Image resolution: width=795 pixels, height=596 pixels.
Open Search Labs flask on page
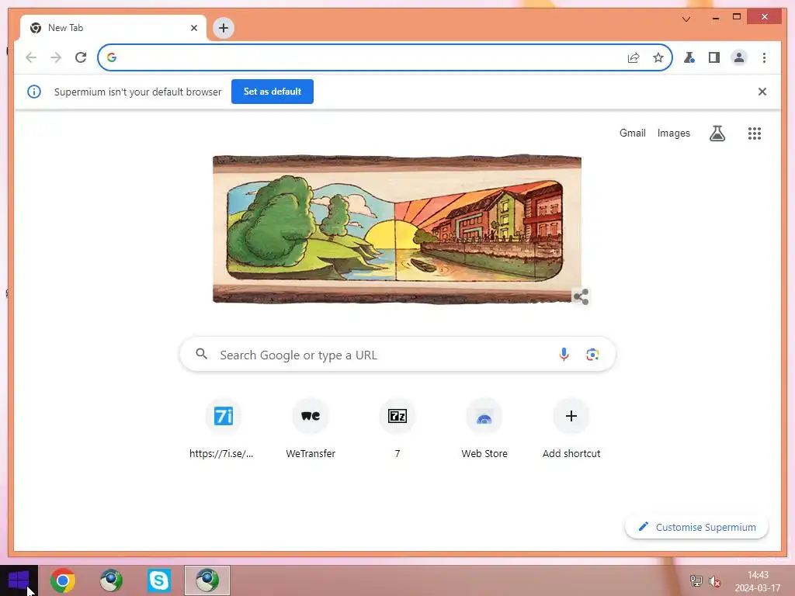pos(717,133)
